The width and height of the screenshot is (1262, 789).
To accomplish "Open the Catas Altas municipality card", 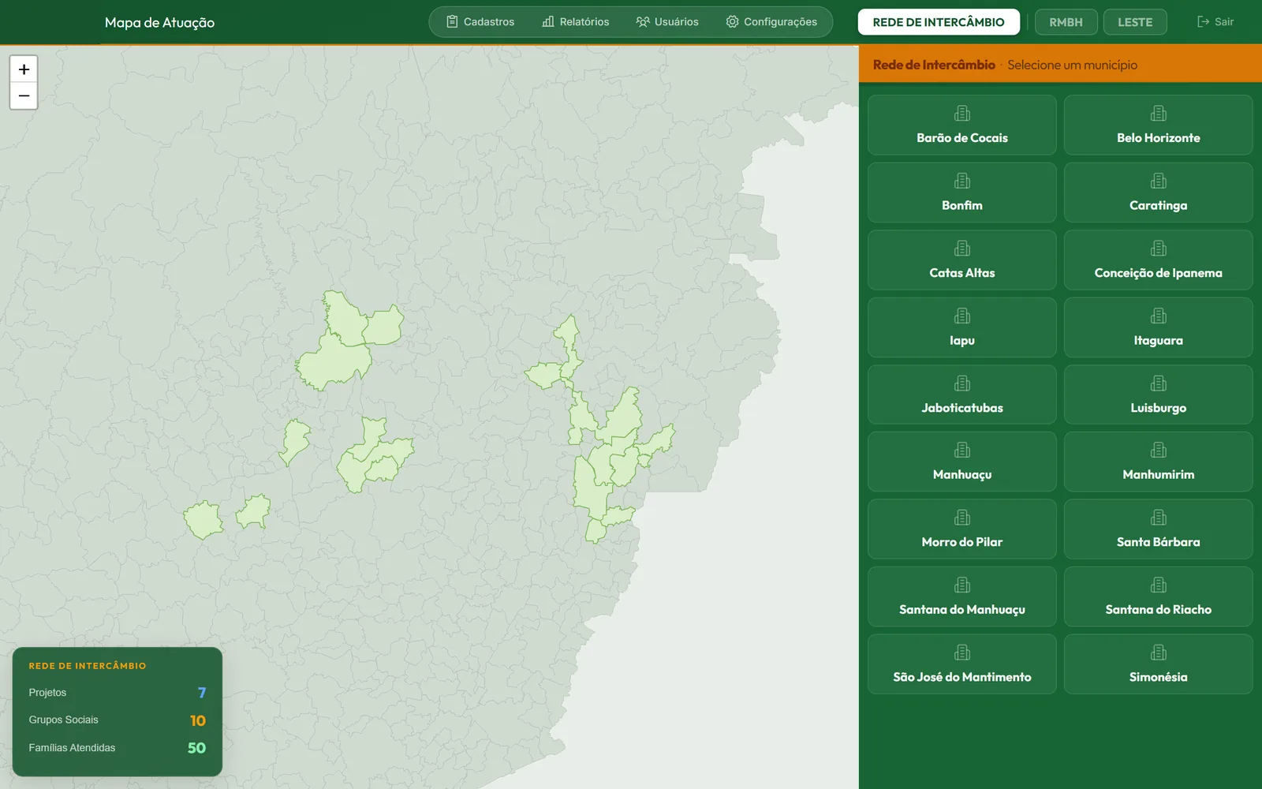I will pyautogui.click(x=962, y=260).
